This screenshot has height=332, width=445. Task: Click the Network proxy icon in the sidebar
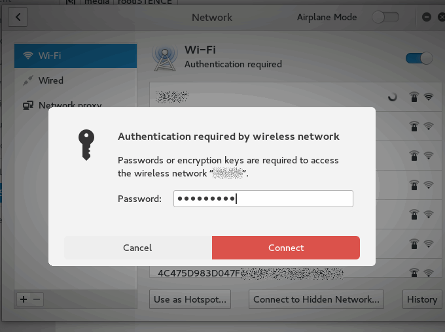(27, 105)
